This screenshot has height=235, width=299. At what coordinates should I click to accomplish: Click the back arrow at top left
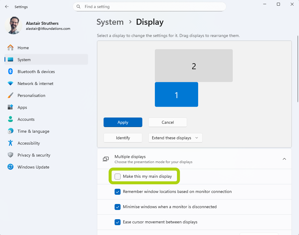pyautogui.click(x=7, y=7)
